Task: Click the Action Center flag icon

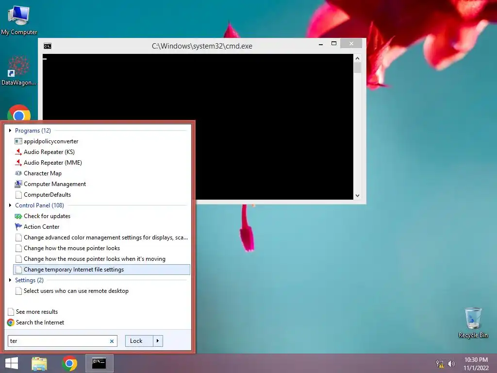Action: [x=18, y=227]
